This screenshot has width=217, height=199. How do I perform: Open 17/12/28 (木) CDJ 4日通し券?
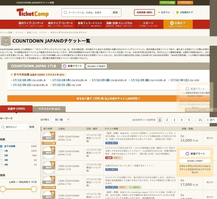pyautogui.click(x=28, y=80)
